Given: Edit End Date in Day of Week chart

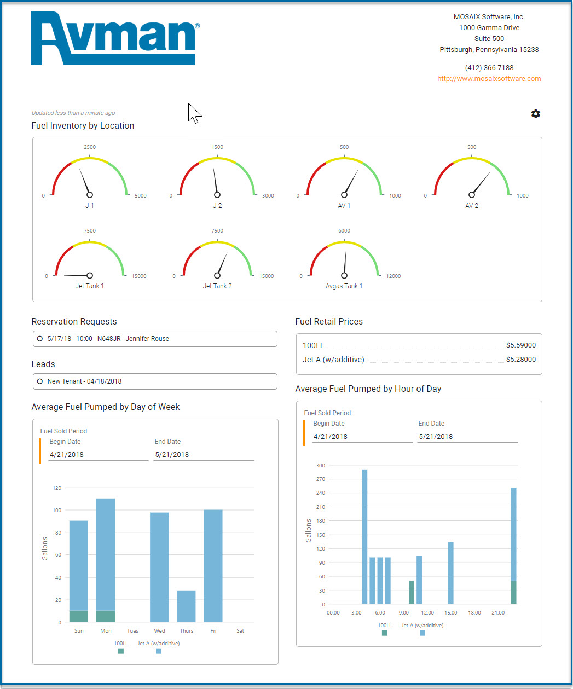Looking at the screenshot, I should (x=204, y=455).
